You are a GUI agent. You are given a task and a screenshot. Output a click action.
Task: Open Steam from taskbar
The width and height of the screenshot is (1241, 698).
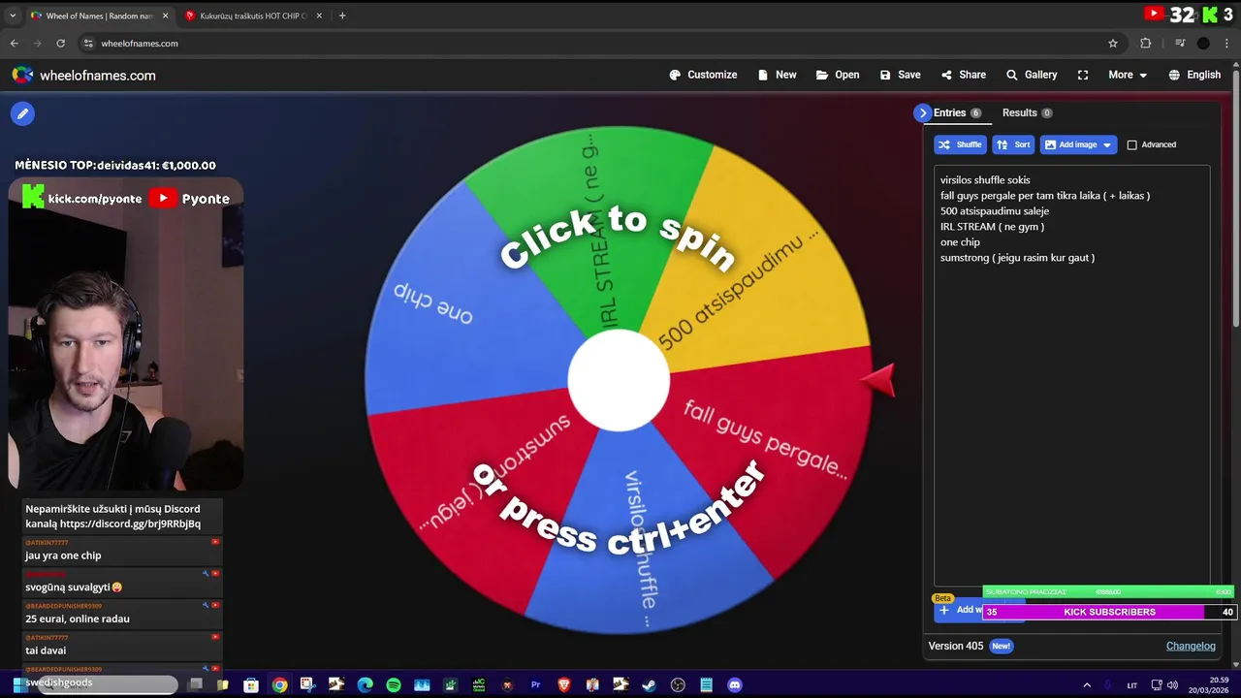click(650, 685)
